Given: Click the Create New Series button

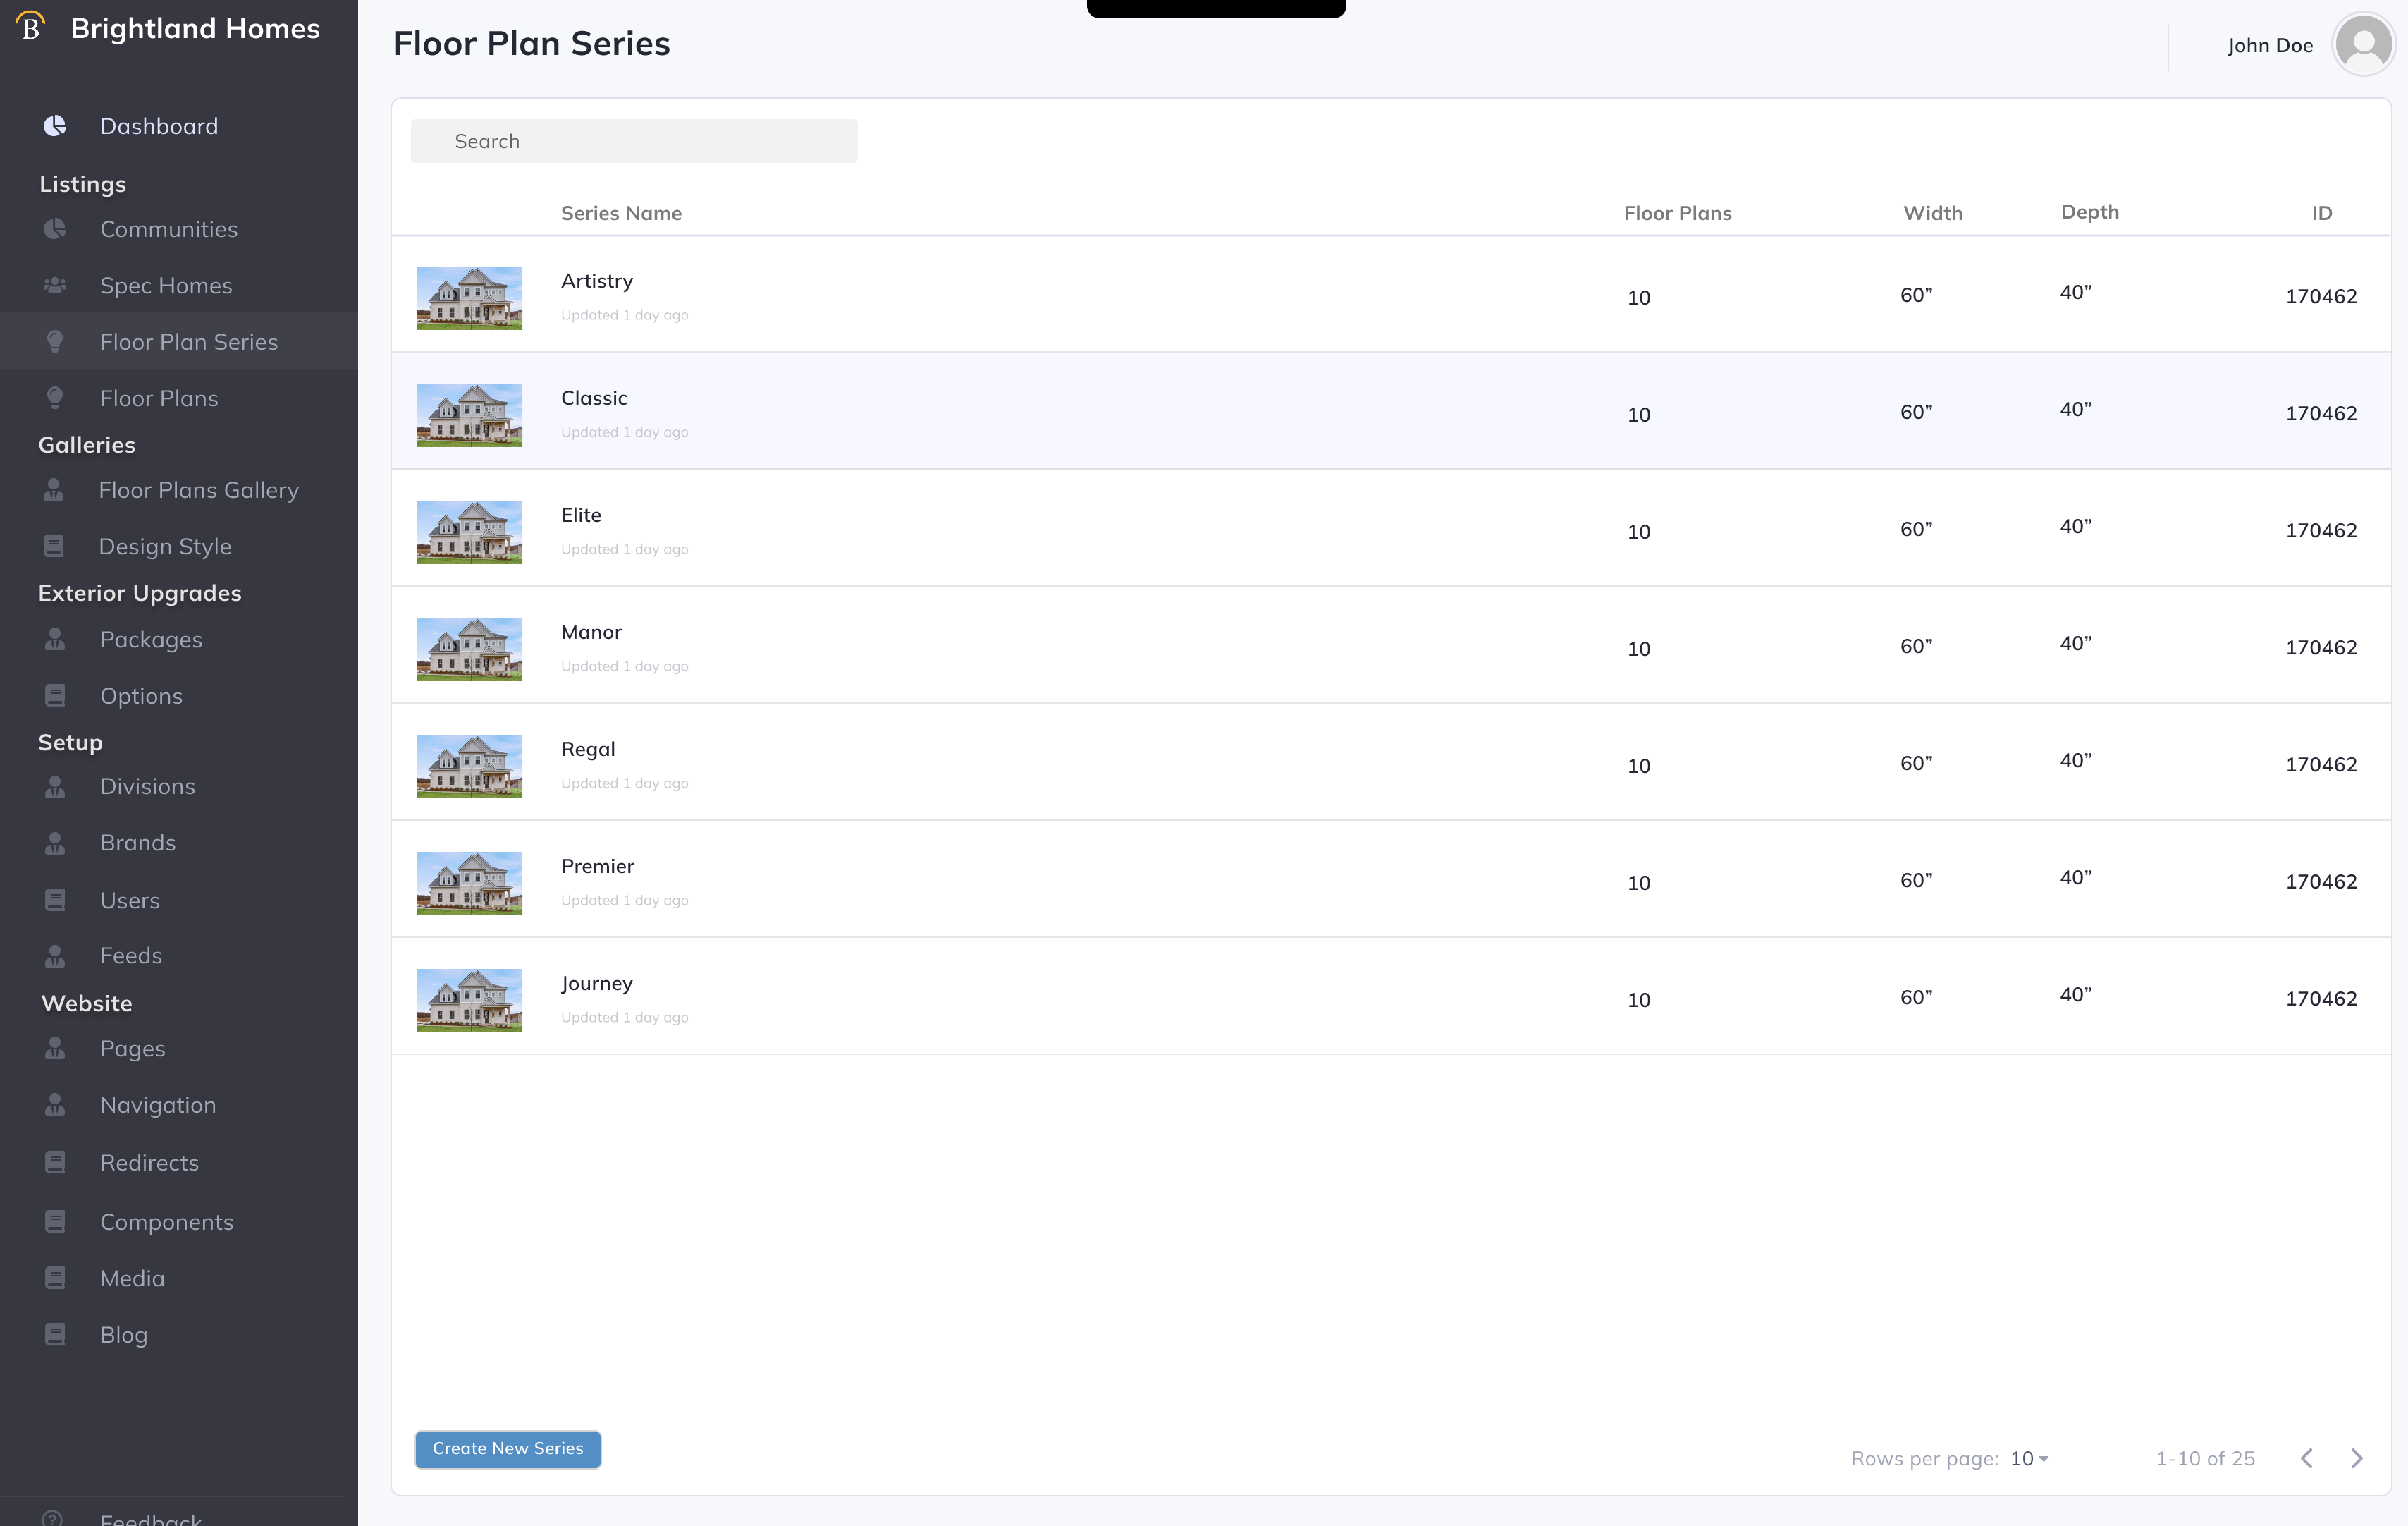Looking at the screenshot, I should click(x=508, y=1449).
